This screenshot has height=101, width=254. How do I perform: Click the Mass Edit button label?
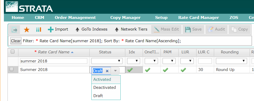(170, 29)
